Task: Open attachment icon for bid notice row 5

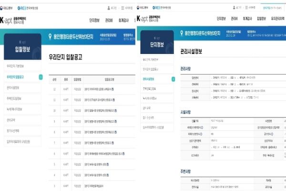Action: pos(107,164)
